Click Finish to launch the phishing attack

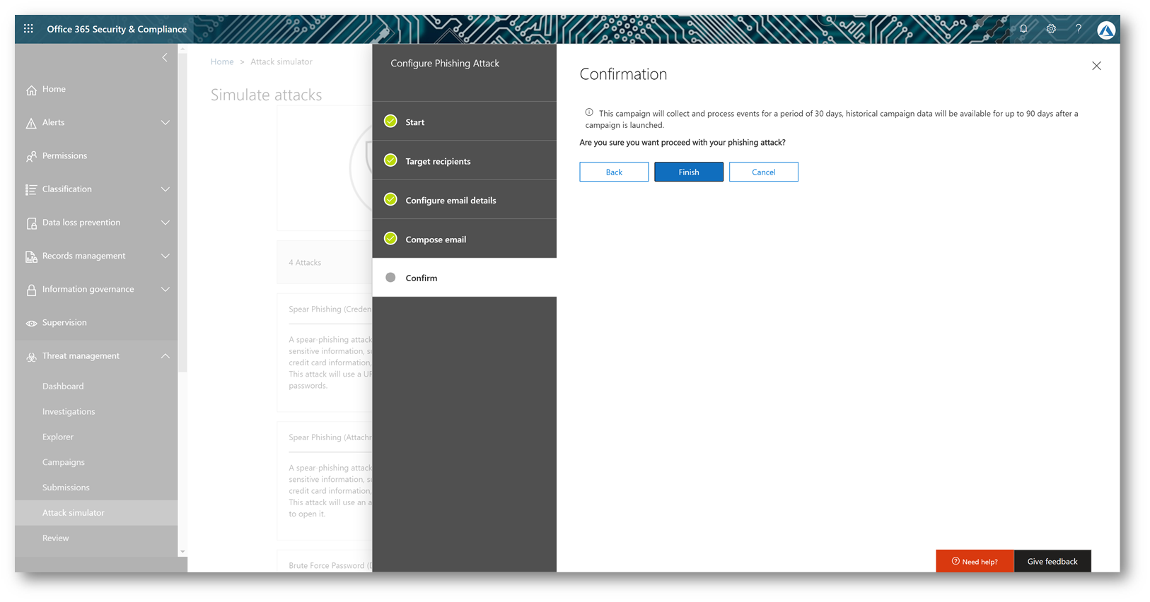click(x=689, y=172)
